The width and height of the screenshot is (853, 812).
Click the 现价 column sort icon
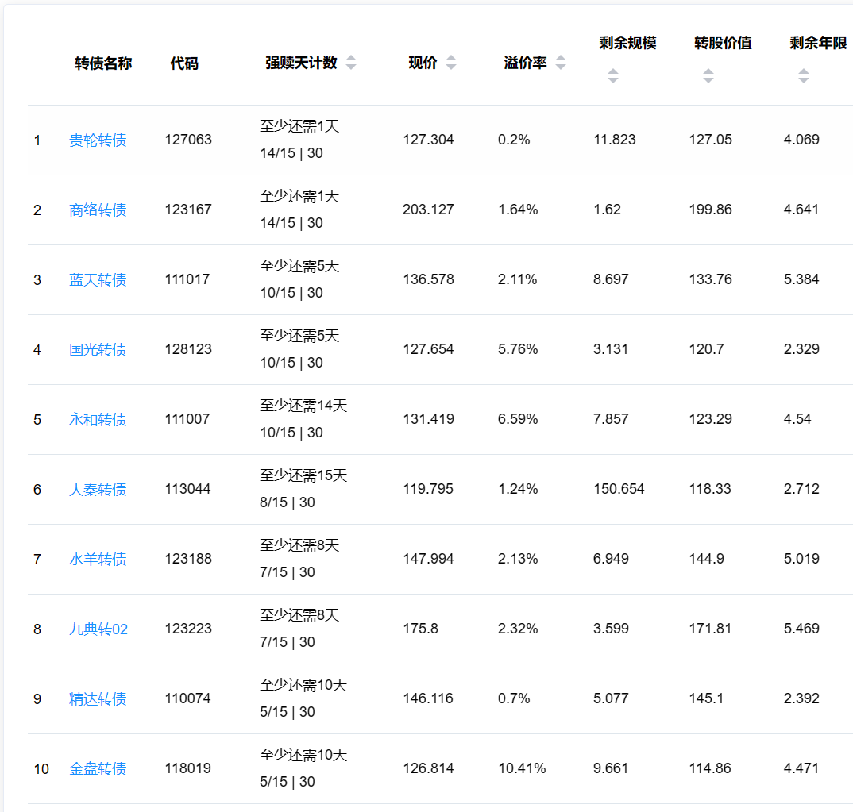click(451, 63)
